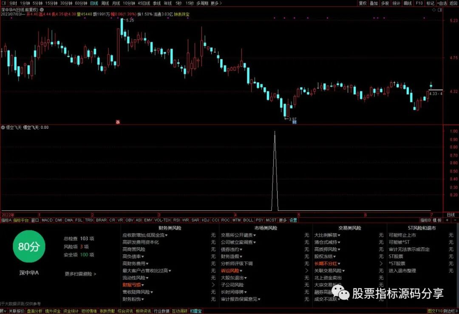Click the 叠加 overlay button

pyautogui.click(x=374, y=3)
